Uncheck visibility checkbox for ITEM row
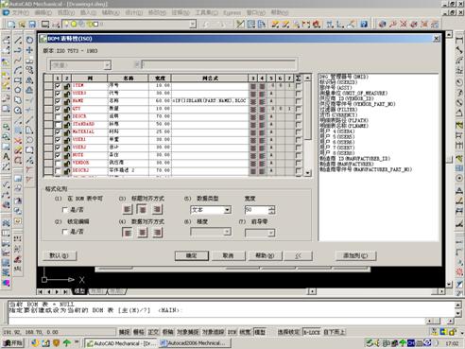The height and width of the screenshot is (349, 465). (58, 86)
